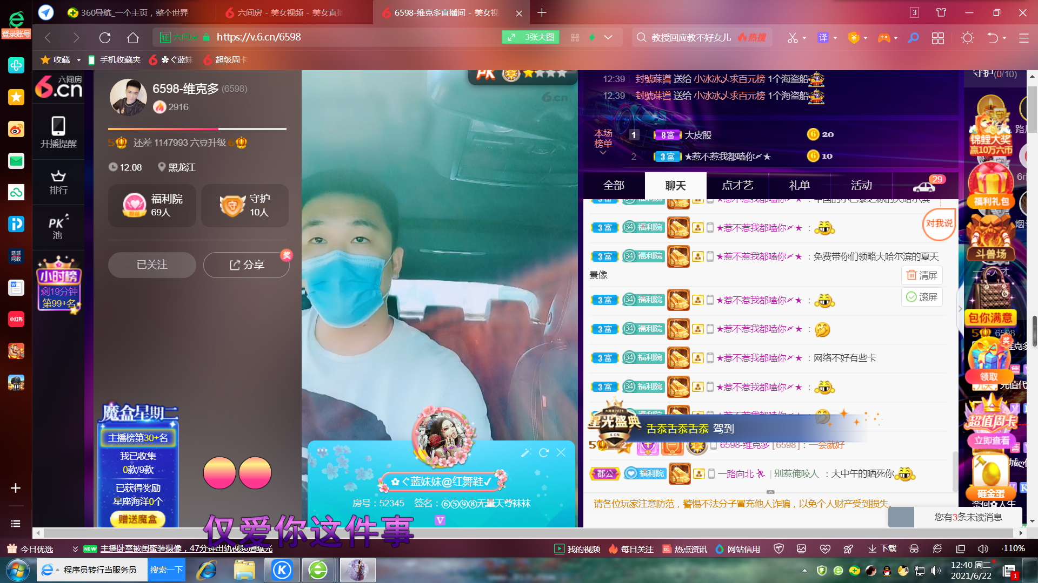This screenshot has height=583, width=1038.
Task: Open the PK池 sidebar icon
Action: [x=58, y=227]
